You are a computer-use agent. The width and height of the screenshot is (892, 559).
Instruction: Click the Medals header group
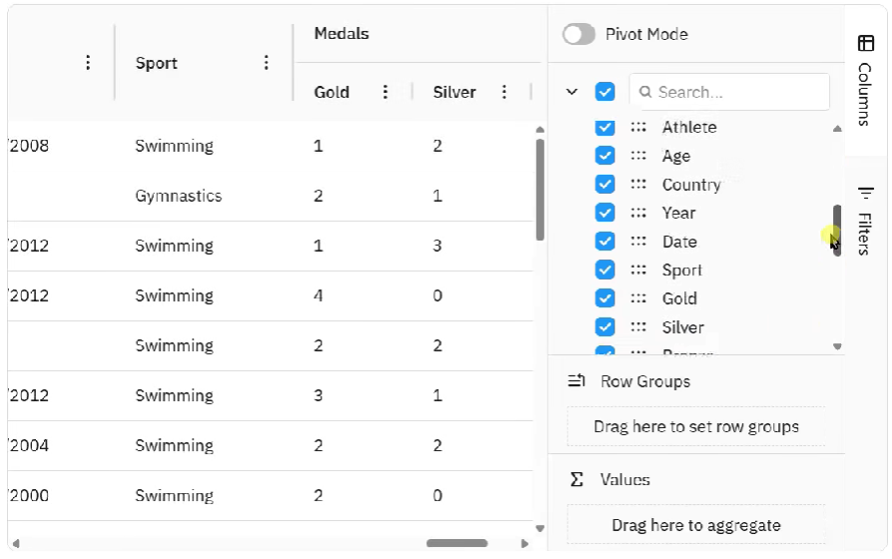point(341,34)
